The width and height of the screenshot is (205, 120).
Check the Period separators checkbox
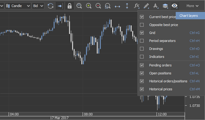pos(142,41)
